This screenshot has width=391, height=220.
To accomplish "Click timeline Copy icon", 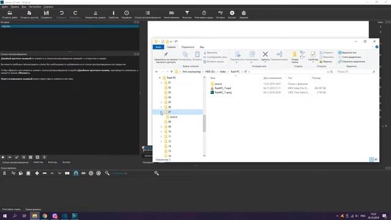I will [21, 173].
